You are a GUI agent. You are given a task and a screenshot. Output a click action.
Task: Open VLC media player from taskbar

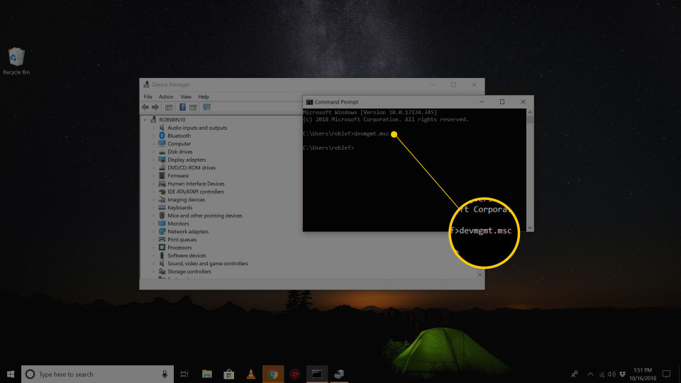tap(250, 374)
